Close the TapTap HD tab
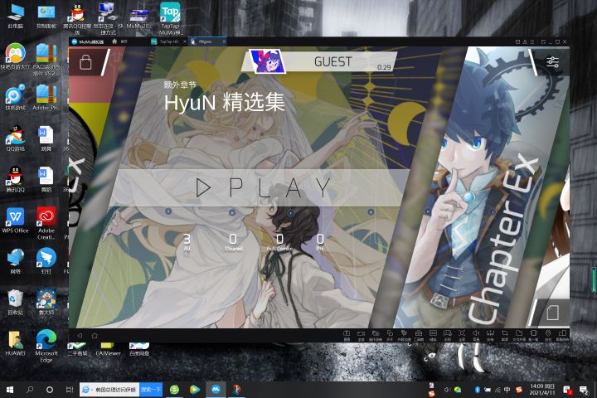The width and height of the screenshot is (597, 398). tap(185, 41)
